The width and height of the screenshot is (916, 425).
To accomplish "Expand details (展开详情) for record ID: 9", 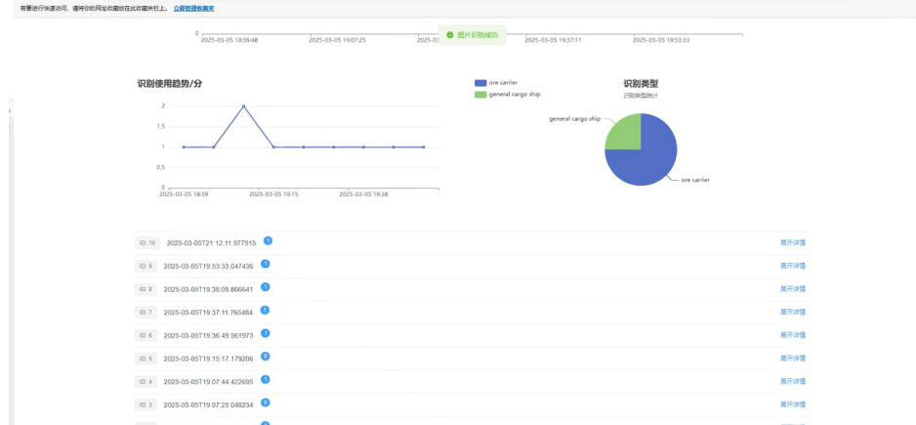I will tap(793, 266).
